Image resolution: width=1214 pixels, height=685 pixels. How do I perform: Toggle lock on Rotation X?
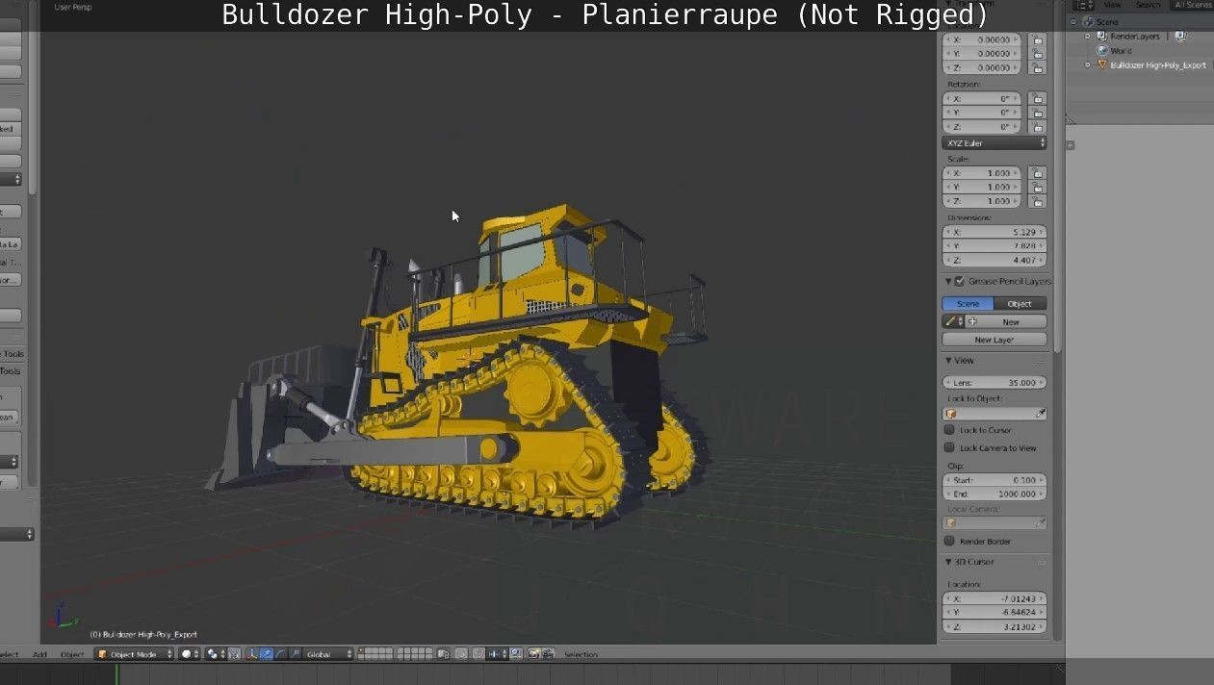pyautogui.click(x=1037, y=98)
